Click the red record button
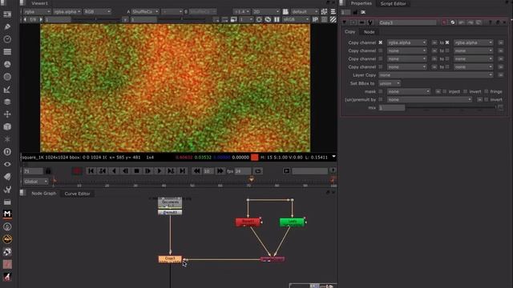 coord(77,170)
